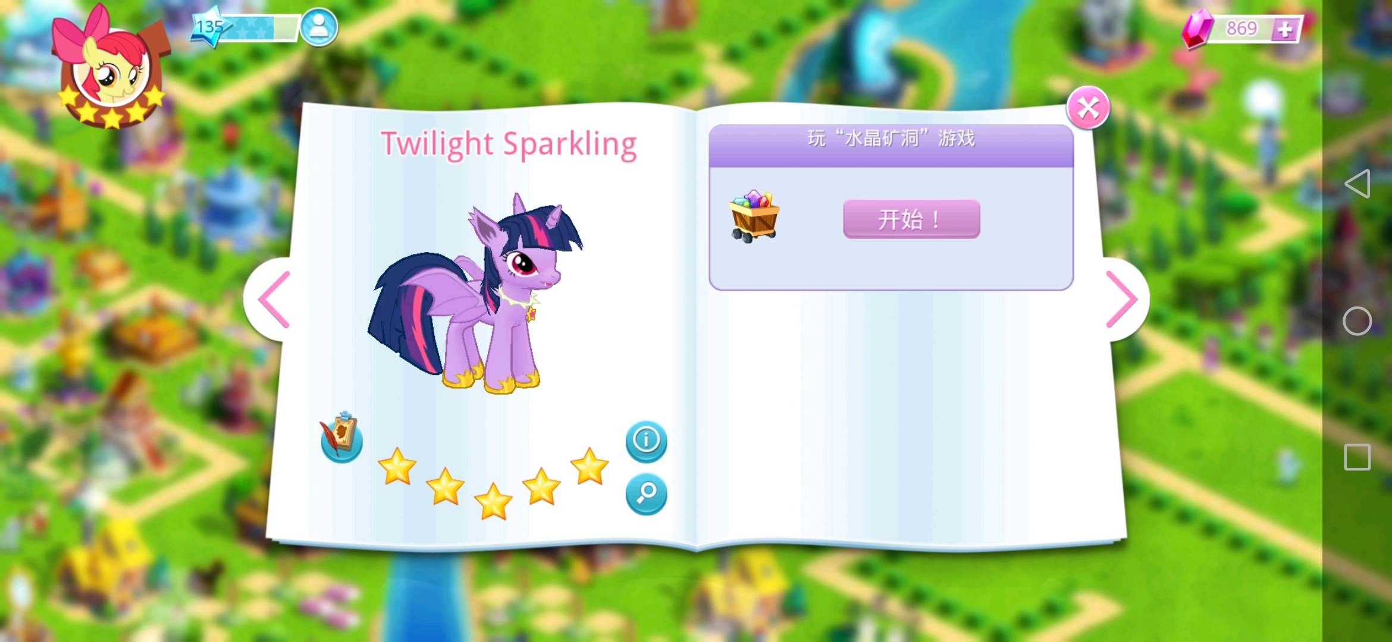Tap the first gold star rating
The image size is (1392, 642).
(x=397, y=467)
